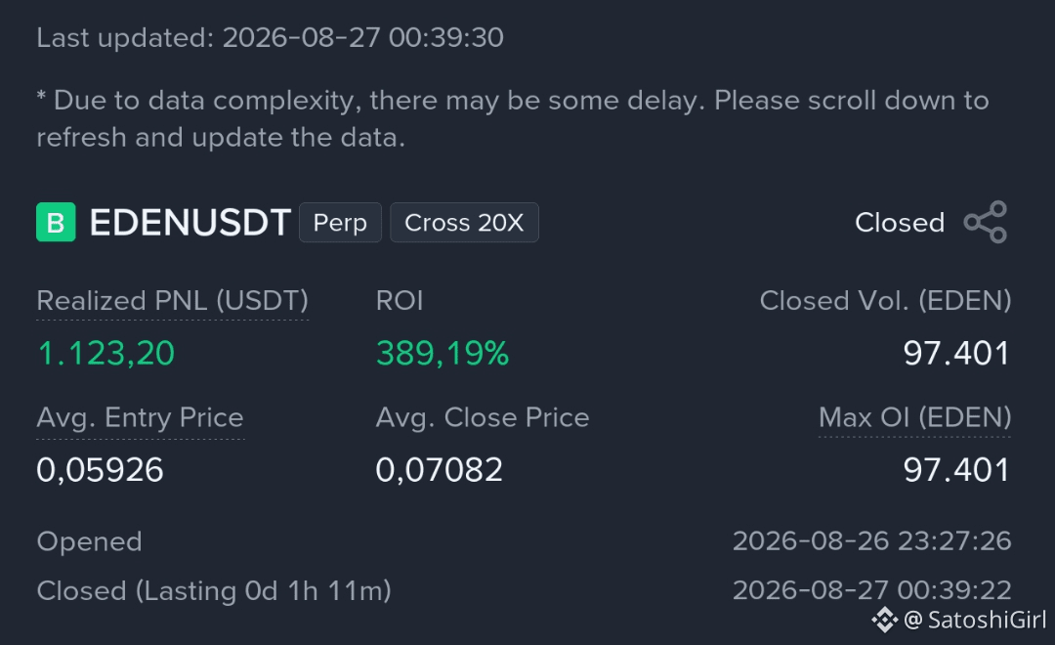1055x645 pixels.
Task: Click the Closed status text
Action: 900,223
